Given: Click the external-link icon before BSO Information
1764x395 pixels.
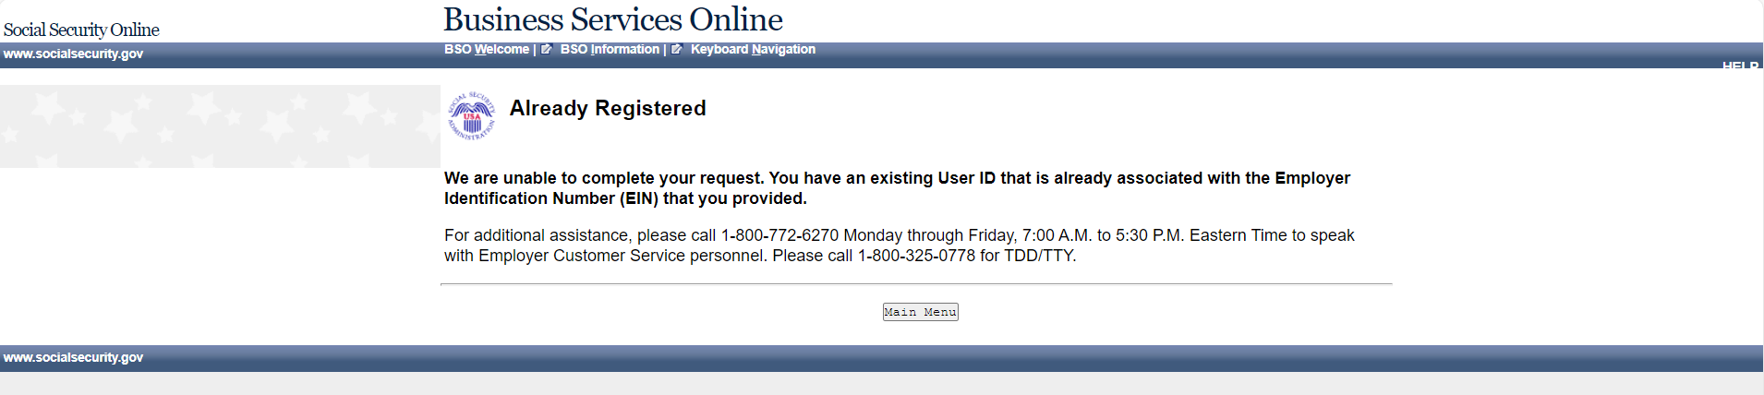Looking at the screenshot, I should pyautogui.click(x=547, y=49).
